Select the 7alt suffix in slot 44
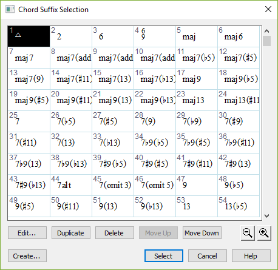Image resolution: width=278 pixels, height=270 pixels. click(x=71, y=185)
